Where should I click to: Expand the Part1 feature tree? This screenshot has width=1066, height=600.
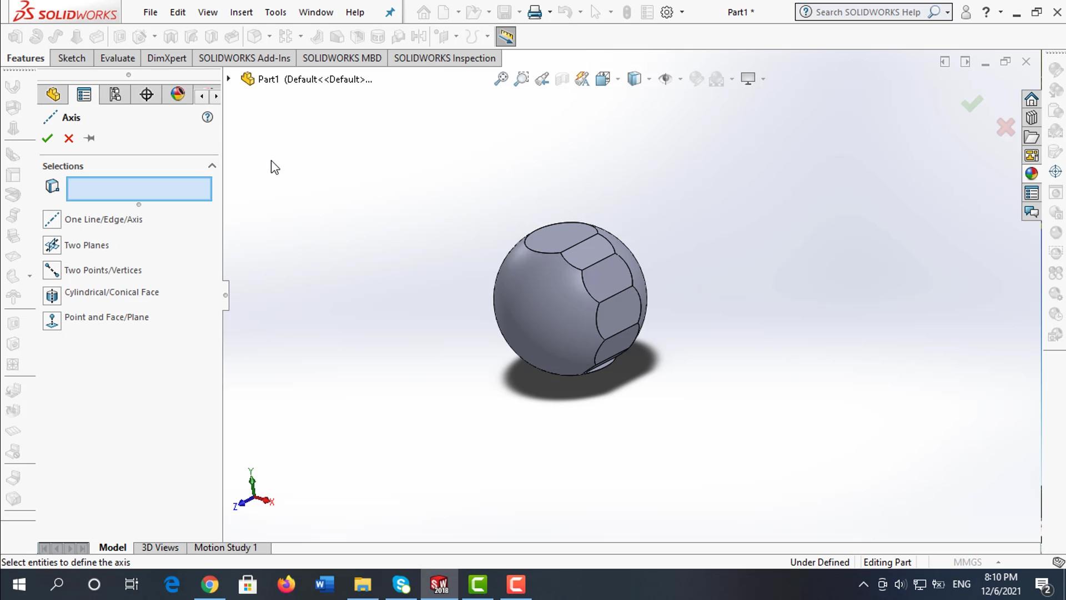tap(228, 79)
